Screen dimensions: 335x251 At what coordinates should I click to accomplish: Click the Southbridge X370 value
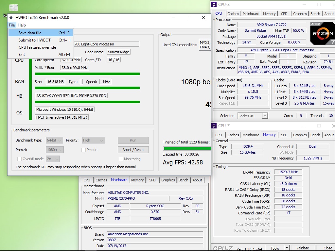coord(155,212)
